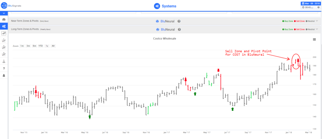Open the boxed chart icon in sidebar
Viewport: 322px width, 139px height.
point(4,33)
